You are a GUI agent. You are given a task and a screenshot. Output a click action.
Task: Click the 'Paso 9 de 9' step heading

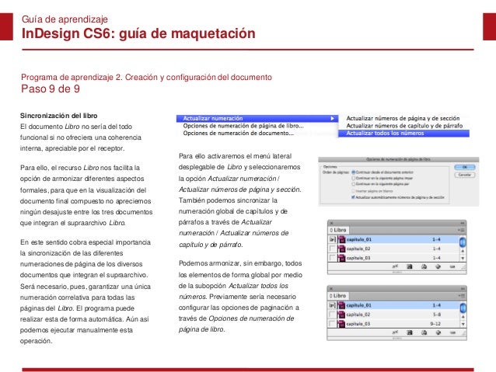click(51, 89)
